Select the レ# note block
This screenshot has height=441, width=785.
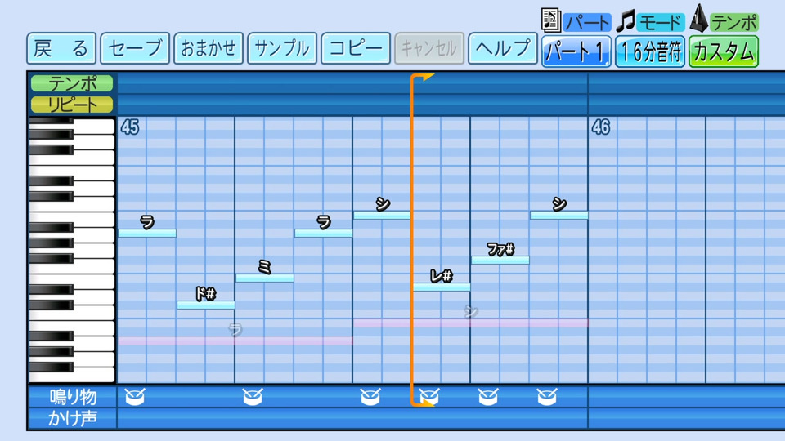pos(442,287)
